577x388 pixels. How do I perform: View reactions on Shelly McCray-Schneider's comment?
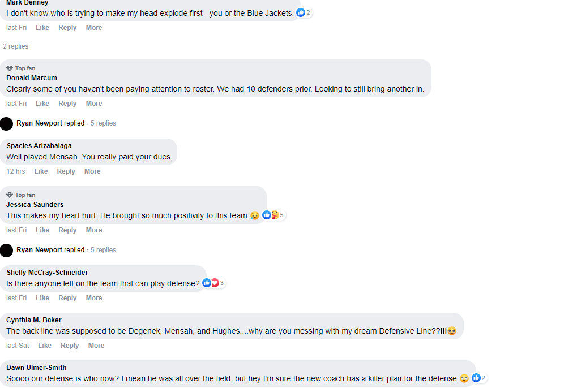[211, 283]
